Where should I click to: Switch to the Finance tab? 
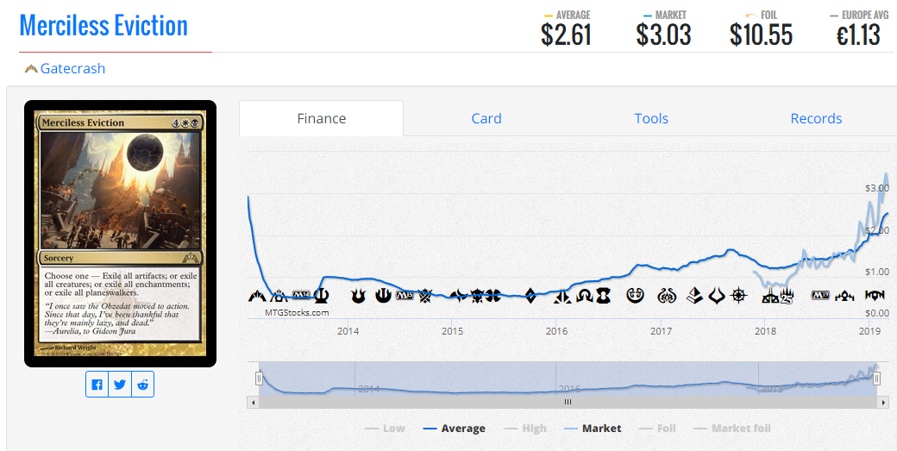point(322,118)
